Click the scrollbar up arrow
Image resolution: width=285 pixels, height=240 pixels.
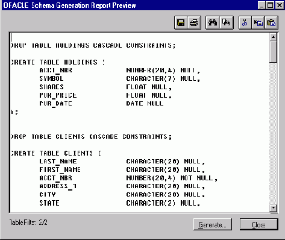pyautogui.click(x=273, y=37)
